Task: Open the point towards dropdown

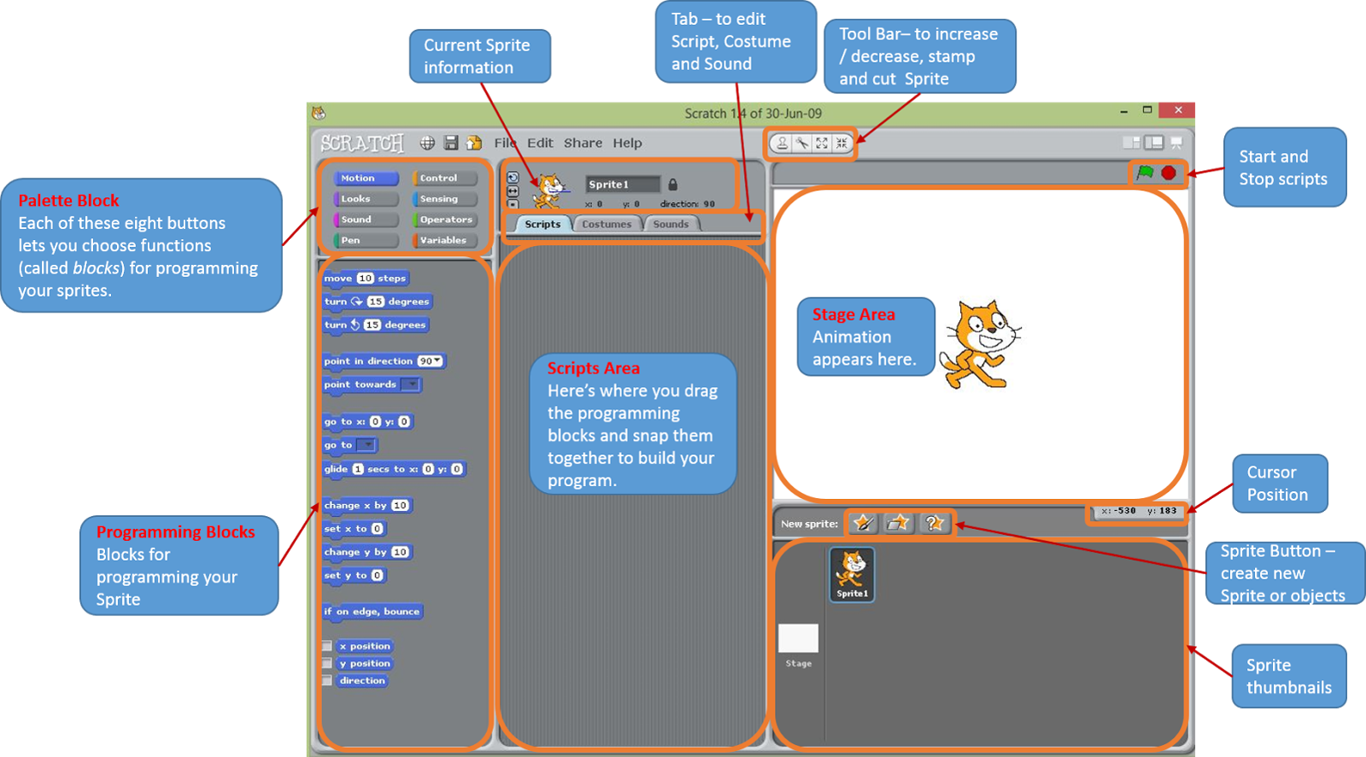Action: click(411, 384)
